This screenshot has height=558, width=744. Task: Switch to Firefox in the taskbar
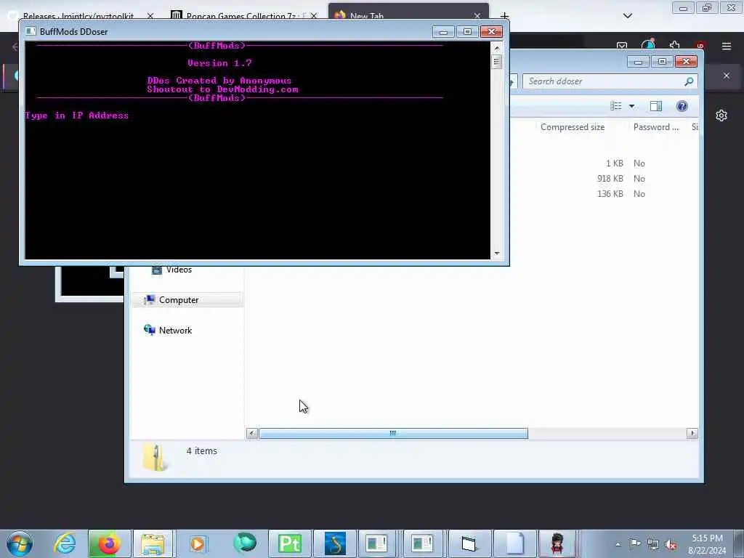pyautogui.click(x=108, y=543)
